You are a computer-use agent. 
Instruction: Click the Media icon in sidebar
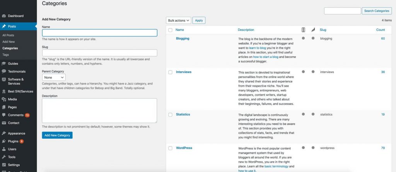point(4,99)
